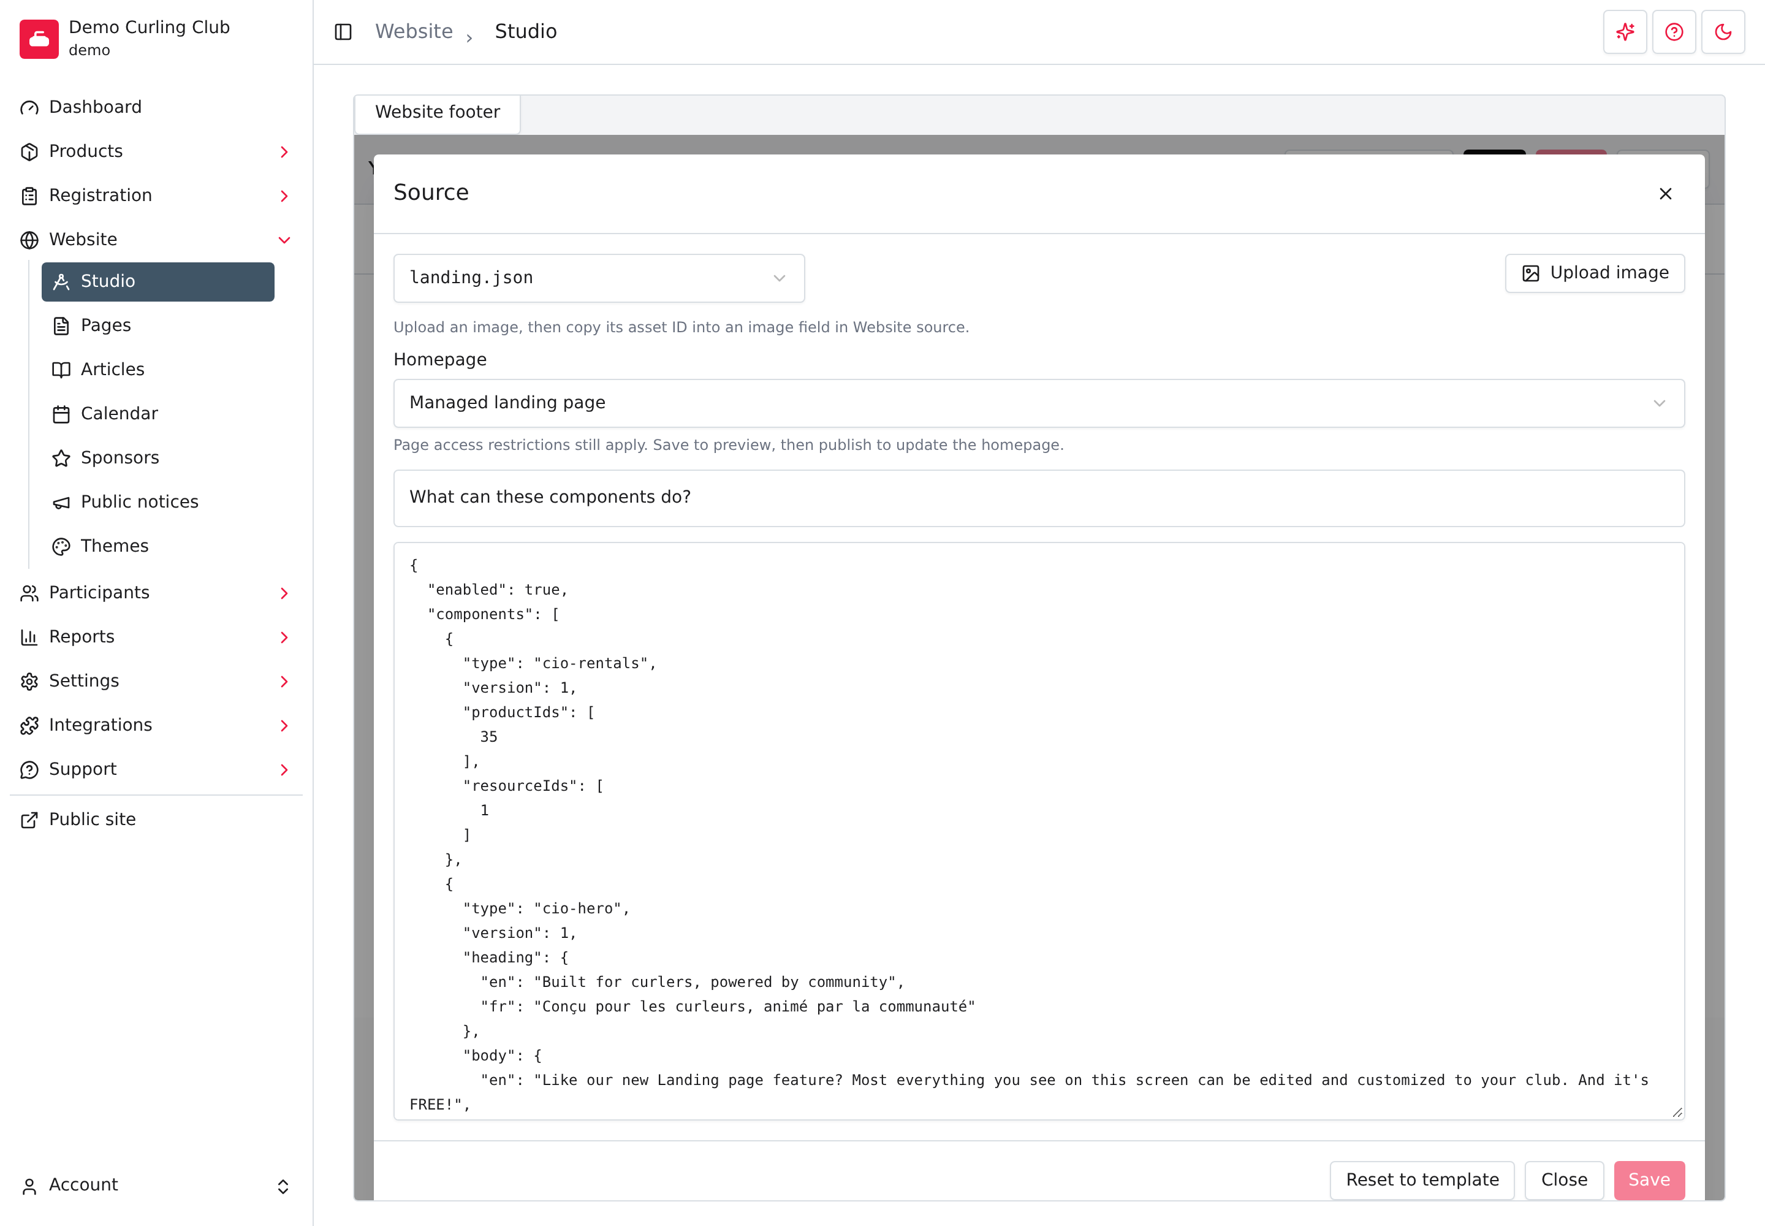
Task: Click the Sponsors star icon
Action: 61,458
